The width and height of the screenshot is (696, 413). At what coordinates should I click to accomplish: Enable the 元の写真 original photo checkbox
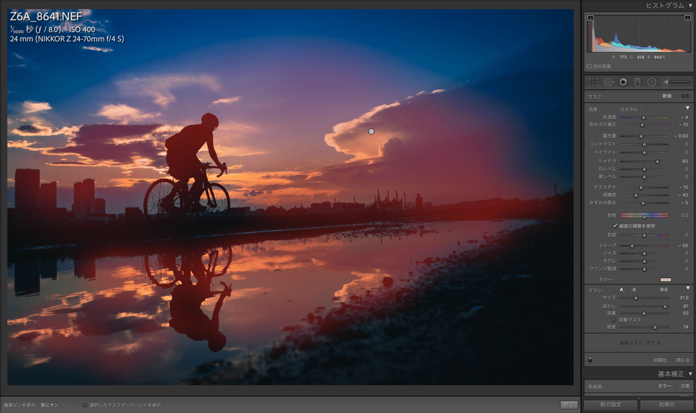click(589, 66)
